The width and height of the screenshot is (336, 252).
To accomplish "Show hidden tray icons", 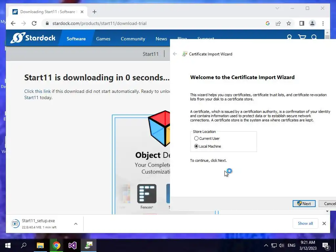I will click(266, 245).
